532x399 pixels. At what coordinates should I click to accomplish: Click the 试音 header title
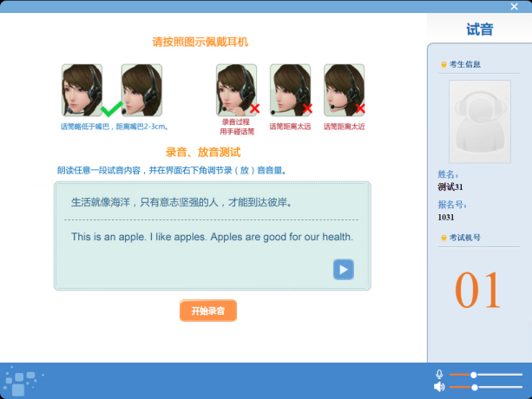point(479,29)
